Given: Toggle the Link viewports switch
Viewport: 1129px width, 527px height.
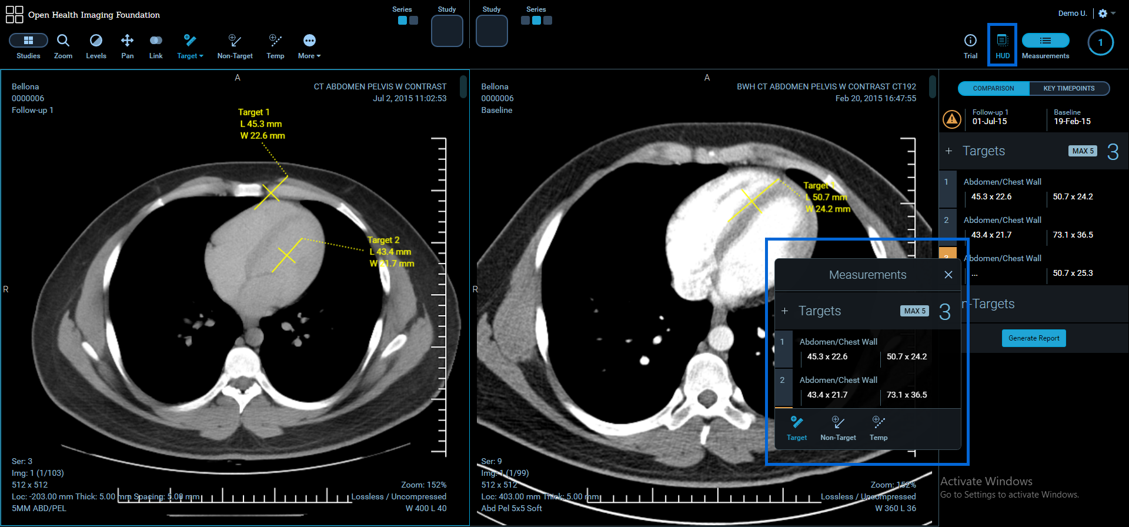Looking at the screenshot, I should (156, 40).
